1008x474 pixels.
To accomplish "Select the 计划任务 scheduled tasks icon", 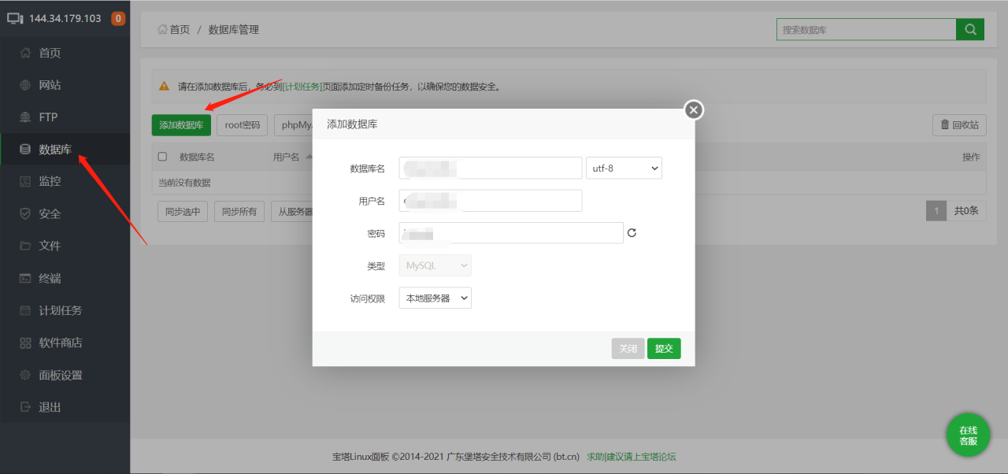I will [27, 309].
